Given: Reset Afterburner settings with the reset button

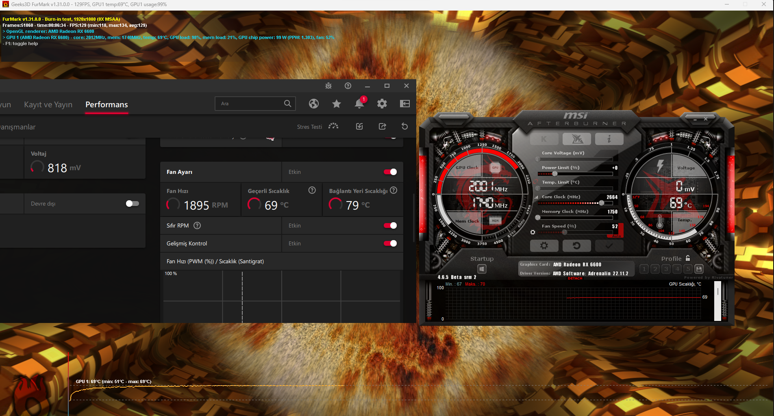Looking at the screenshot, I should coord(576,246).
